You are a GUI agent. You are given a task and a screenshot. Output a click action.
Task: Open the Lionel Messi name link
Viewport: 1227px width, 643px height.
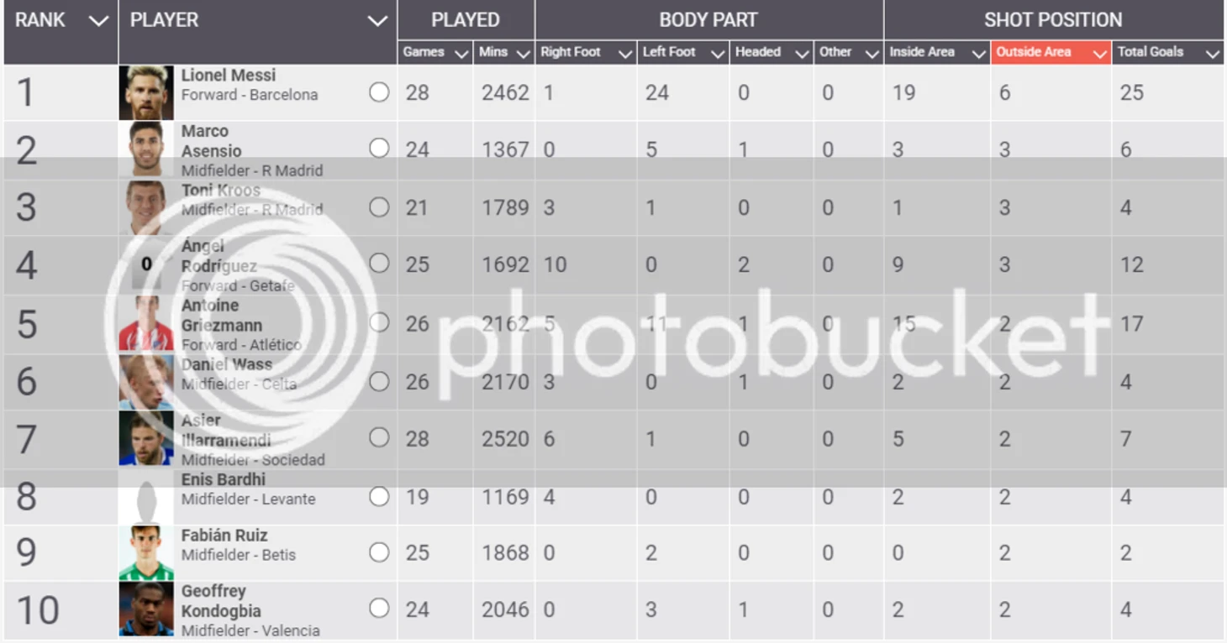(x=229, y=75)
